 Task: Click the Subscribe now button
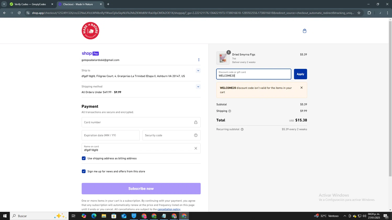tap(141, 189)
